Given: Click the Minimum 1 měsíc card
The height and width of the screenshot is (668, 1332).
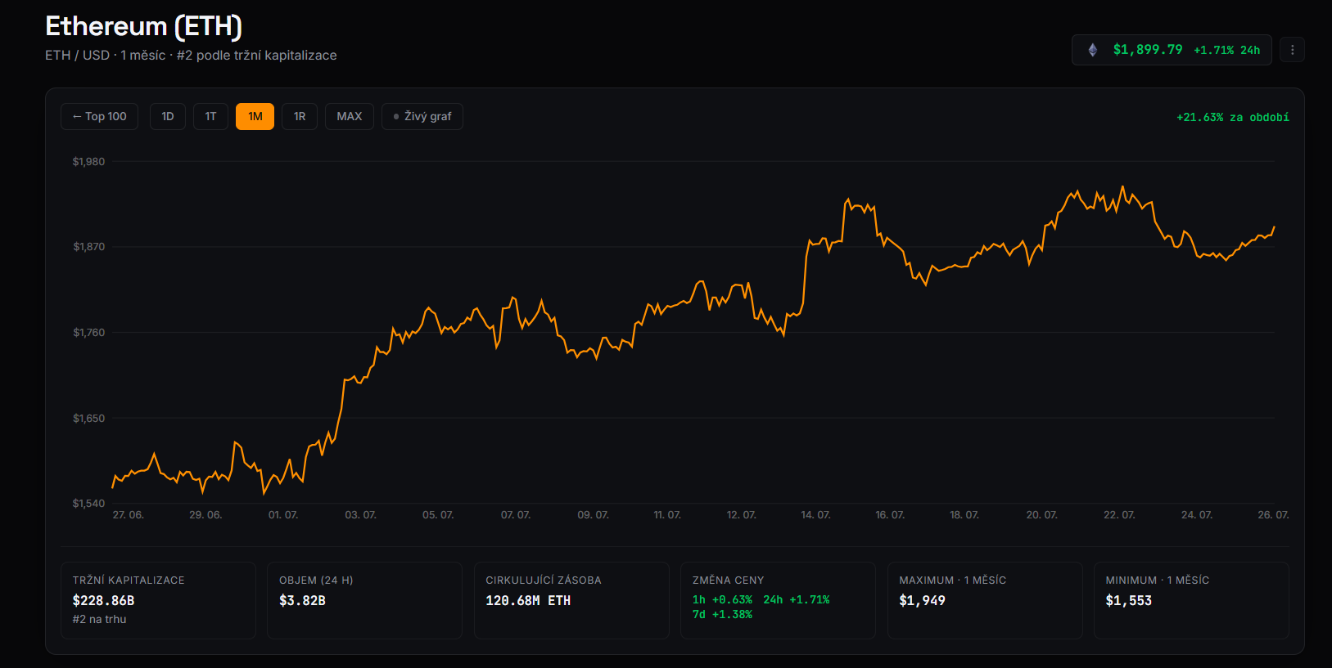Looking at the screenshot, I should (1191, 600).
